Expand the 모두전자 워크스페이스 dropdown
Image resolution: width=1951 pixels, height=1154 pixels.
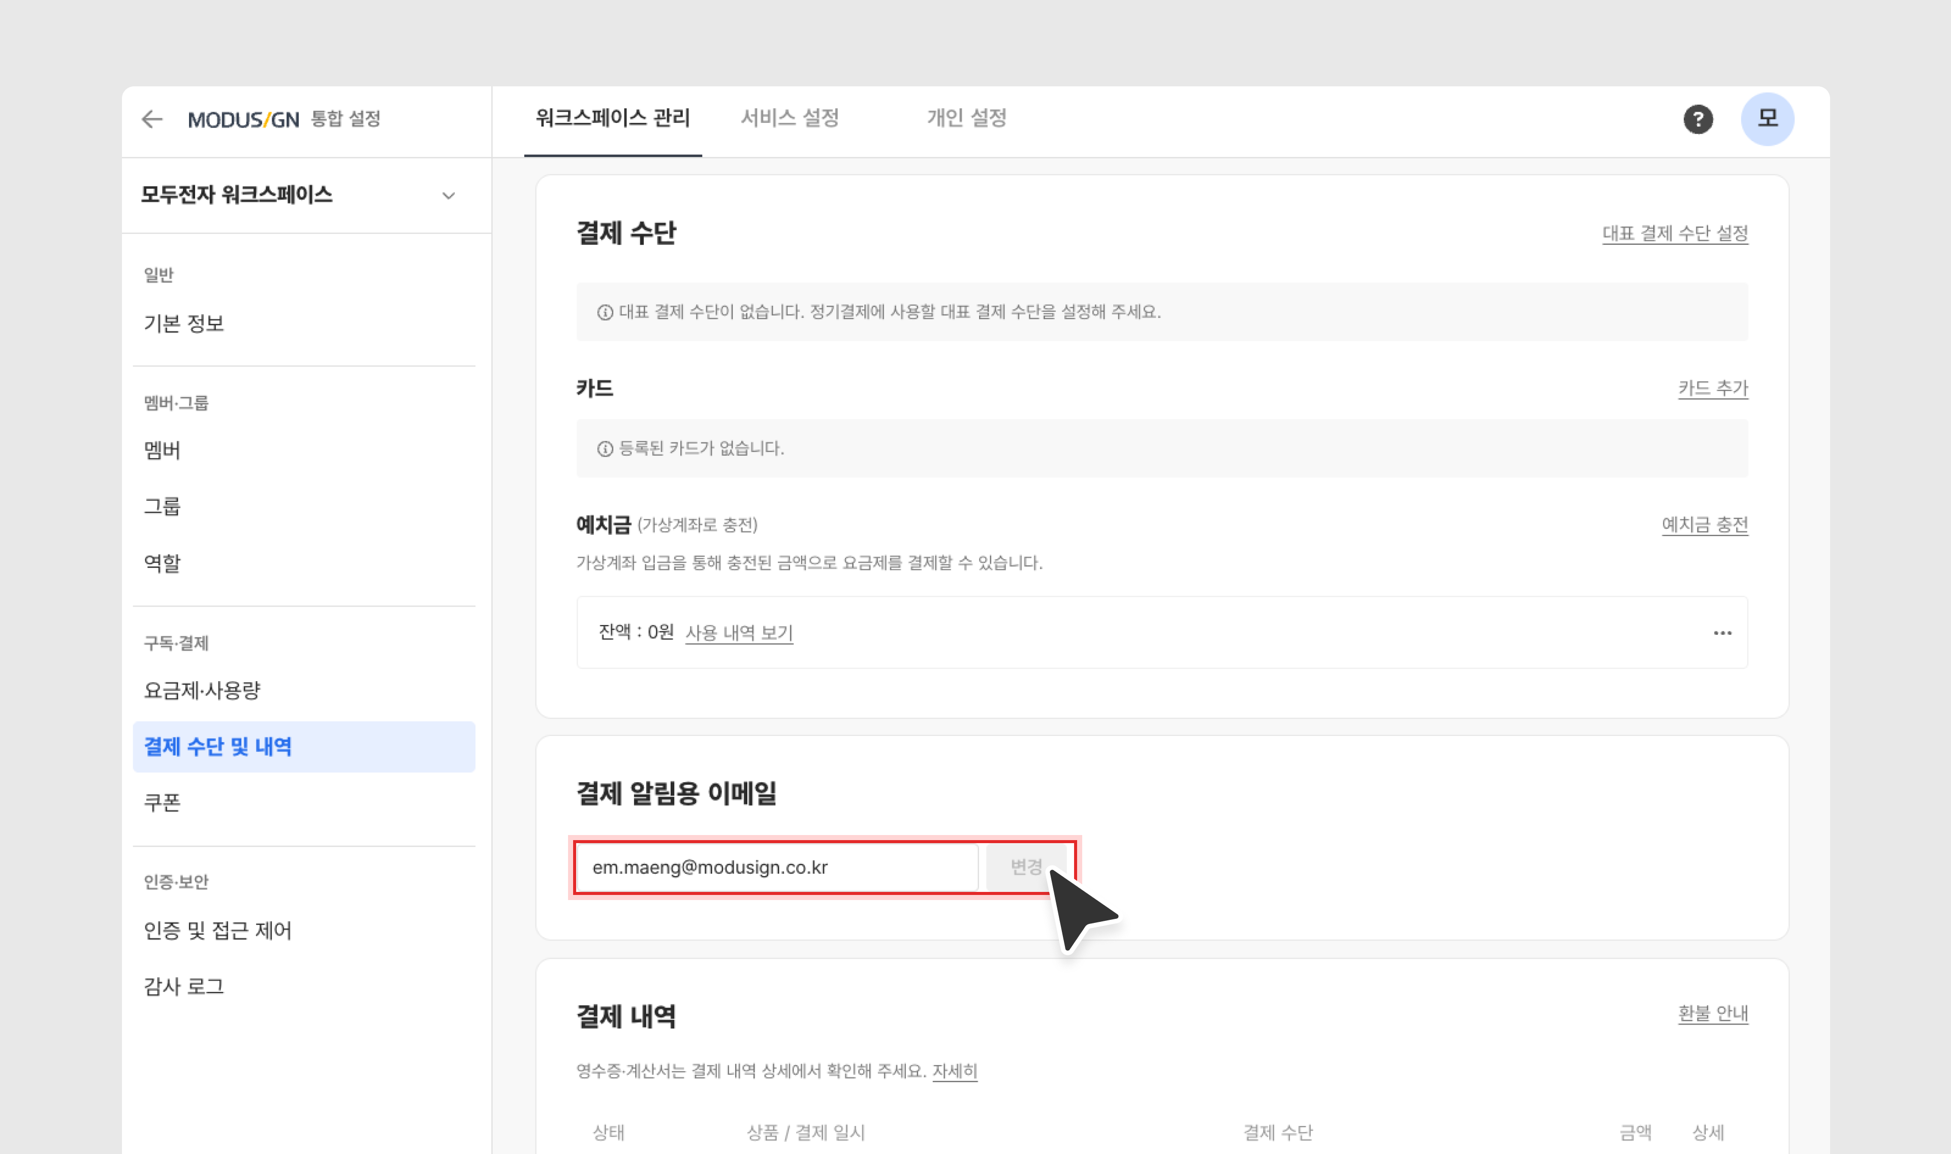click(x=448, y=195)
